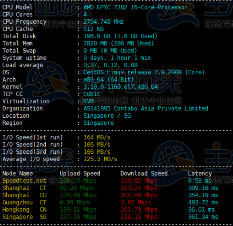Click the Kernel version 3.10.0-1160 text
Viewport: 233px width, 226px height.
point(121,87)
